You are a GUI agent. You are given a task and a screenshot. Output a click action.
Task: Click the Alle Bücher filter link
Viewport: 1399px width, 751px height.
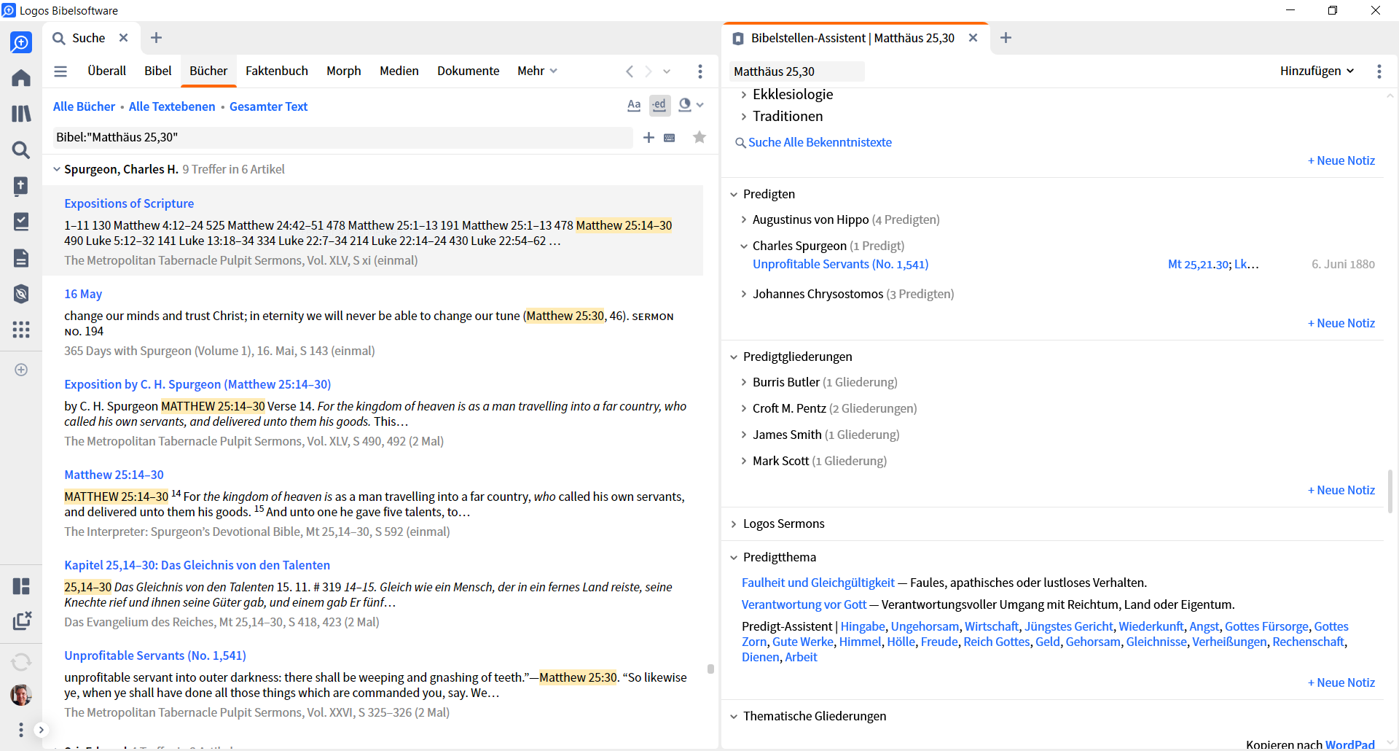[85, 106]
